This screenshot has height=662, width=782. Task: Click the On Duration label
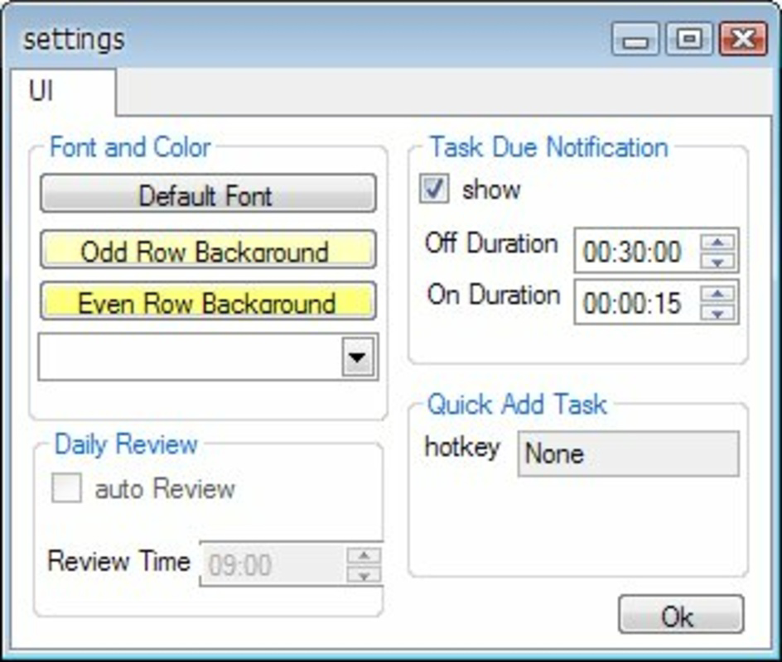tap(494, 295)
